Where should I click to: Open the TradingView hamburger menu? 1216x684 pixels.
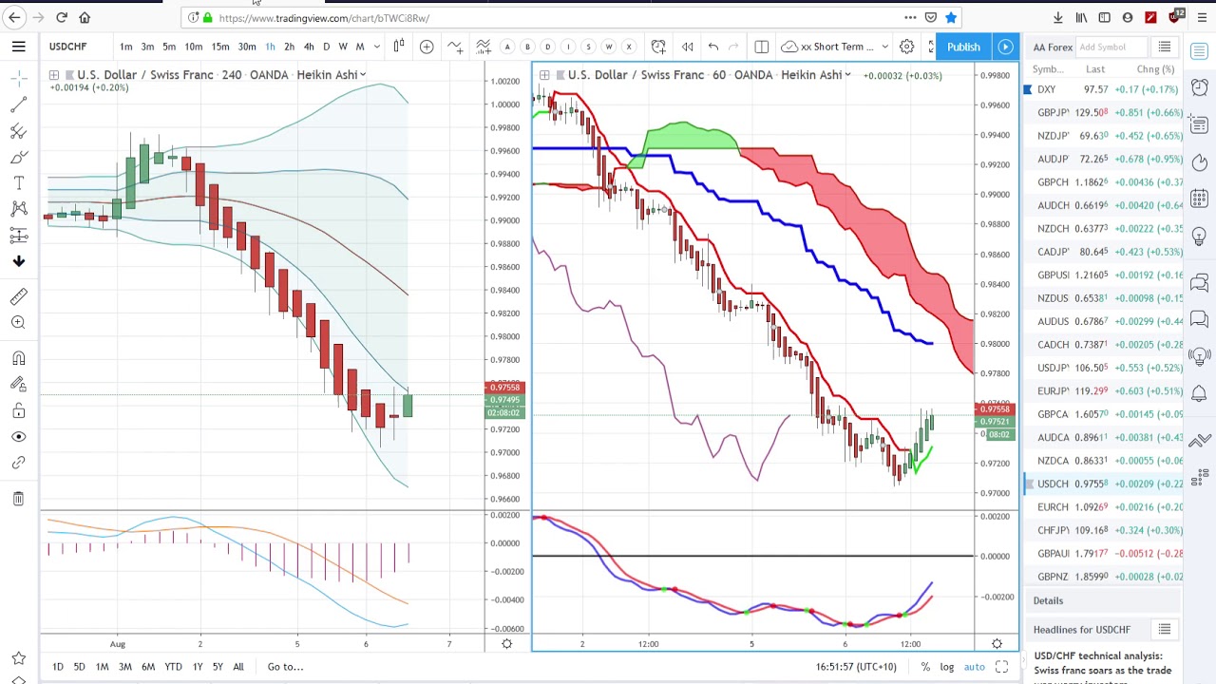click(18, 46)
